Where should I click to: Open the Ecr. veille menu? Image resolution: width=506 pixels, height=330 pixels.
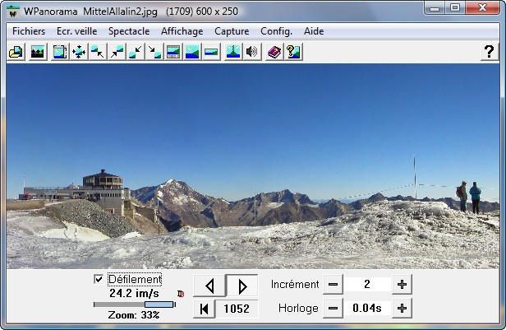coord(77,31)
